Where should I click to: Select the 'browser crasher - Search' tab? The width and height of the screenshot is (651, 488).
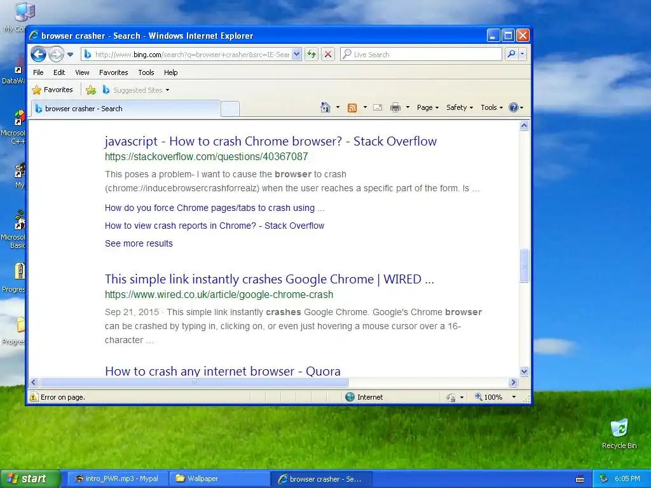pos(126,109)
